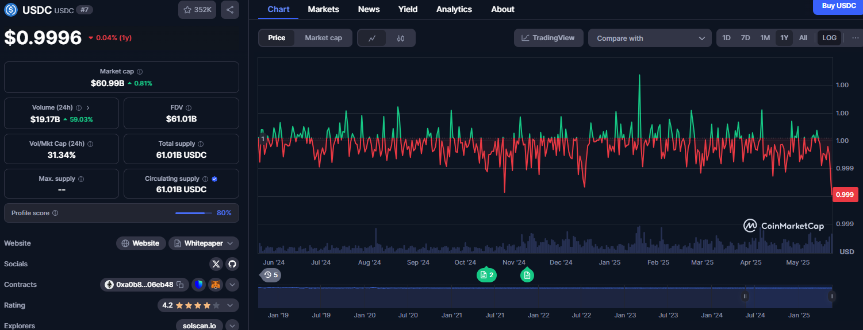The height and width of the screenshot is (330, 863).
Task: Click info icon next to Volume (24h)
Action: pos(79,108)
